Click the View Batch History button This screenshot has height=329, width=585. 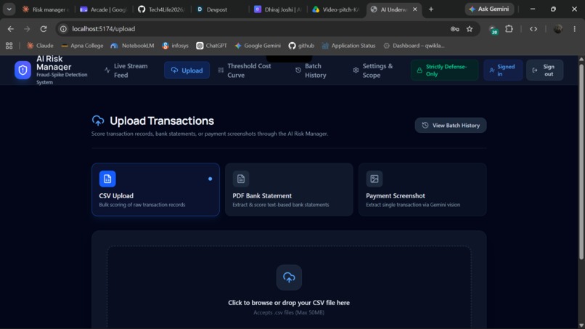(451, 126)
